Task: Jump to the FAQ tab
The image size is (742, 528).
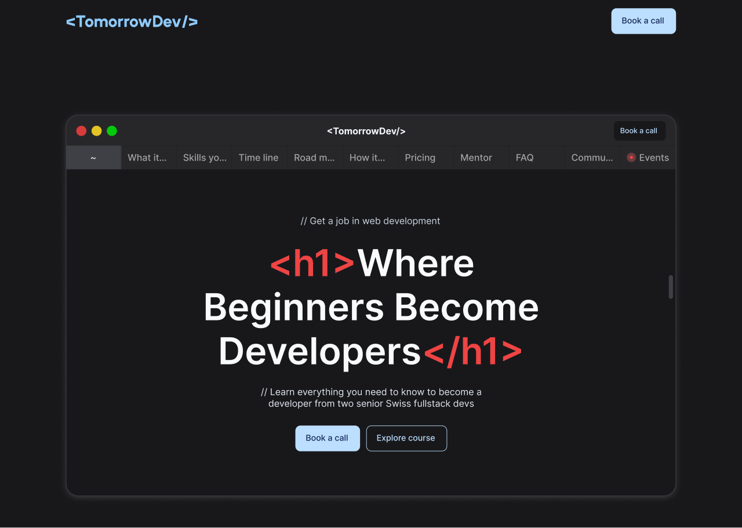Action: 525,158
